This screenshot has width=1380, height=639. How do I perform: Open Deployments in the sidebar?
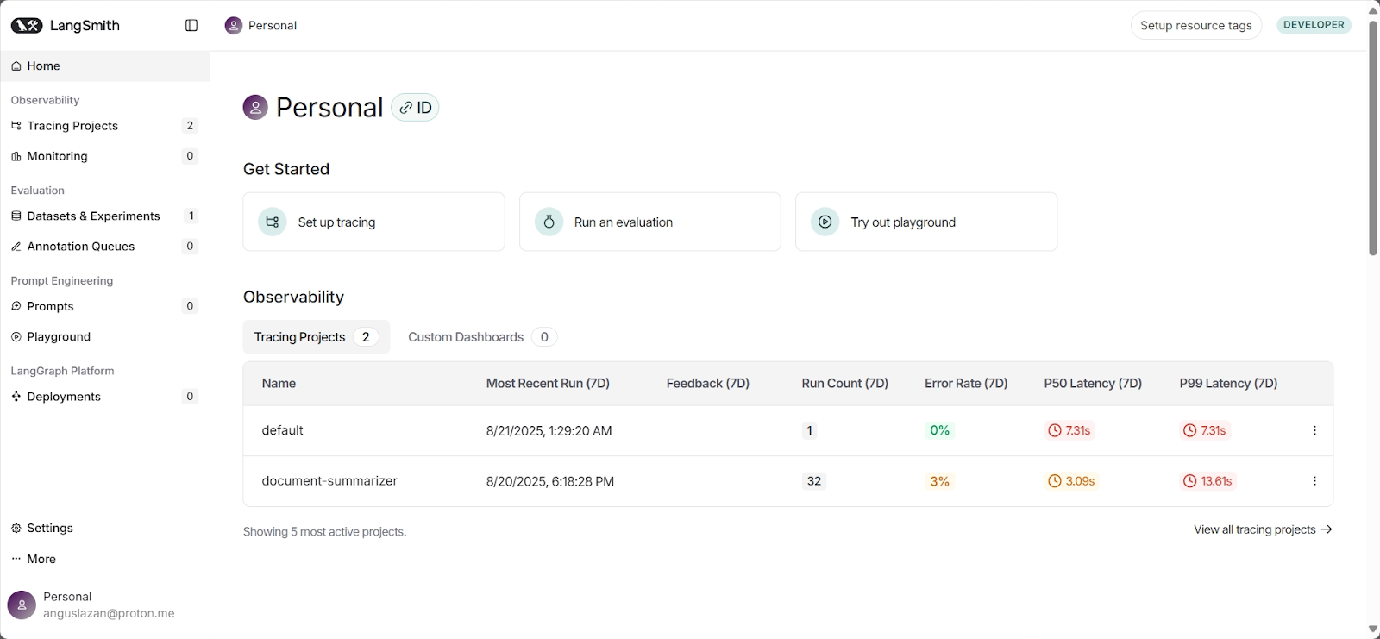pyautogui.click(x=105, y=397)
